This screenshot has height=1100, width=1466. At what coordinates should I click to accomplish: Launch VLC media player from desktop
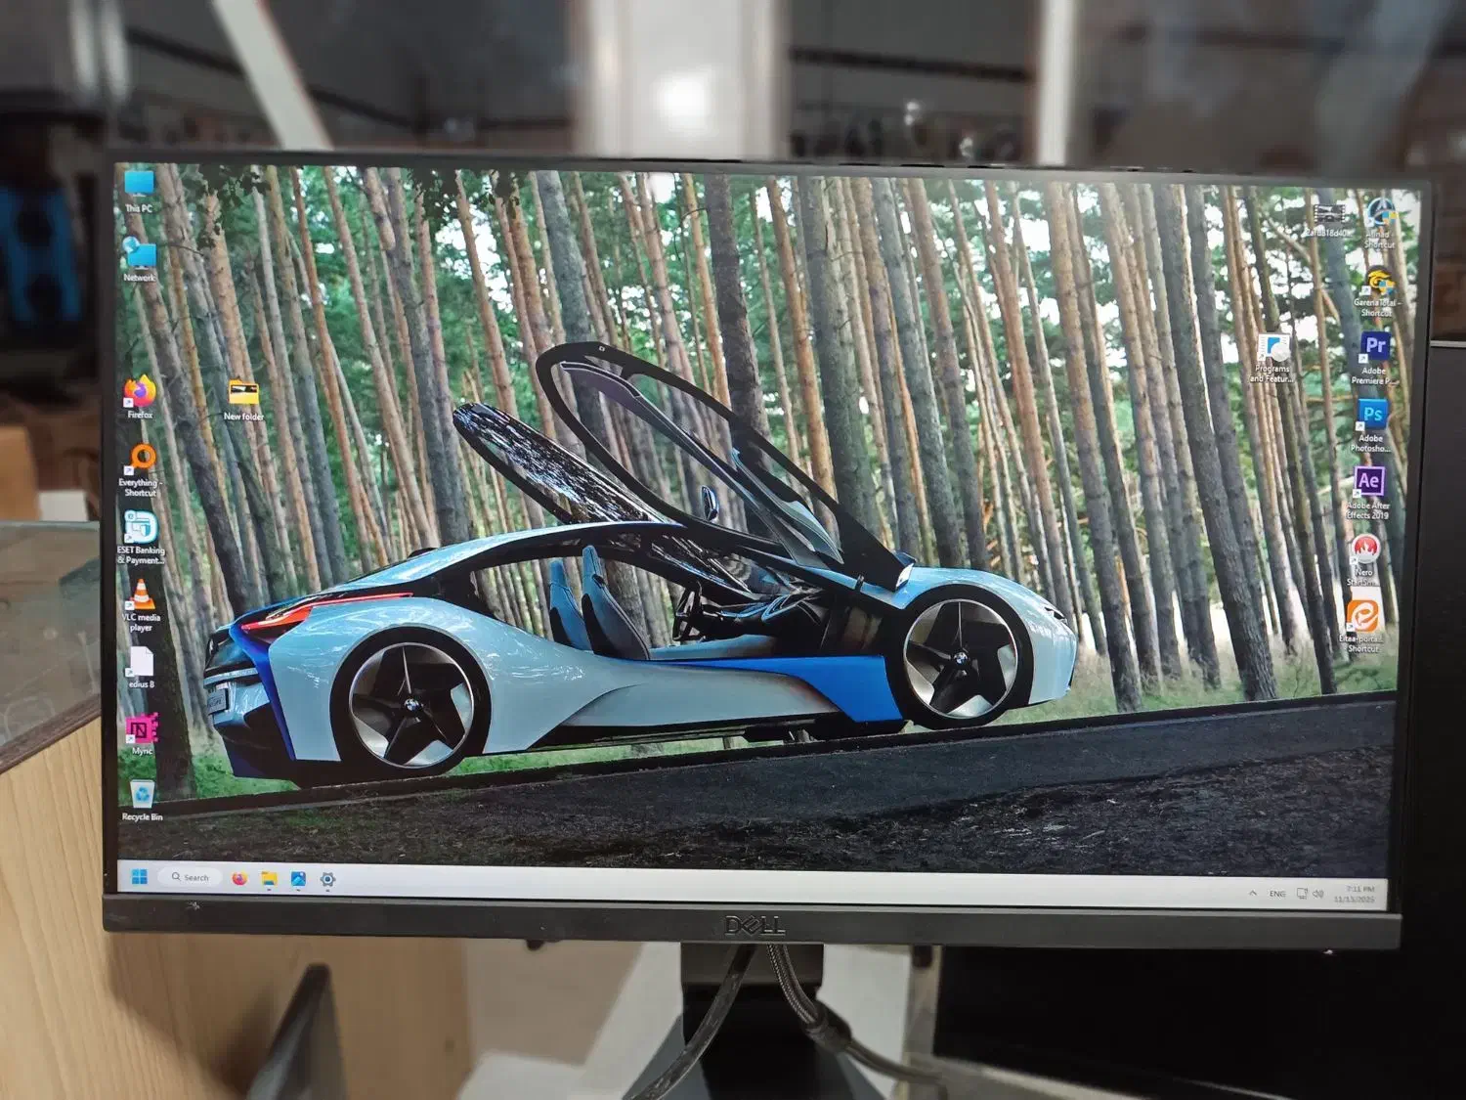[141, 605]
